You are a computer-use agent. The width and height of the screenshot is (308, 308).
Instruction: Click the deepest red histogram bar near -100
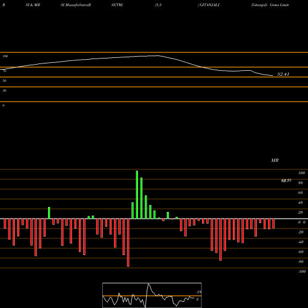coord(128,243)
